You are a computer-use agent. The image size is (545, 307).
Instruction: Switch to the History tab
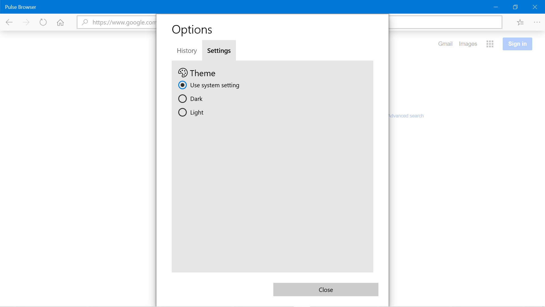pos(187,50)
